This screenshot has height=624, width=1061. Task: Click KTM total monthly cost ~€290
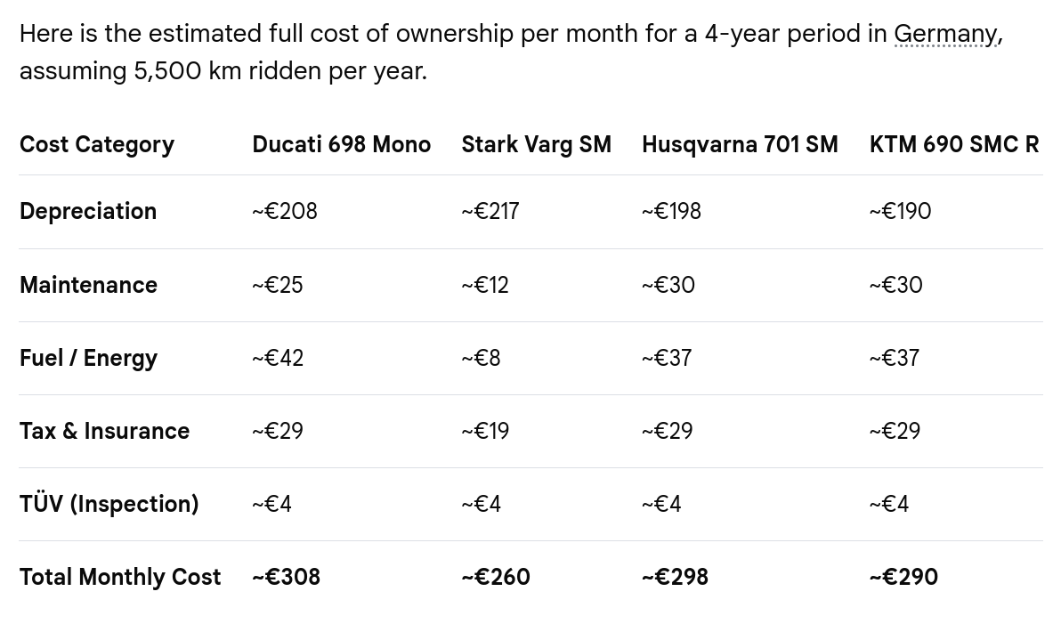pyautogui.click(x=903, y=577)
